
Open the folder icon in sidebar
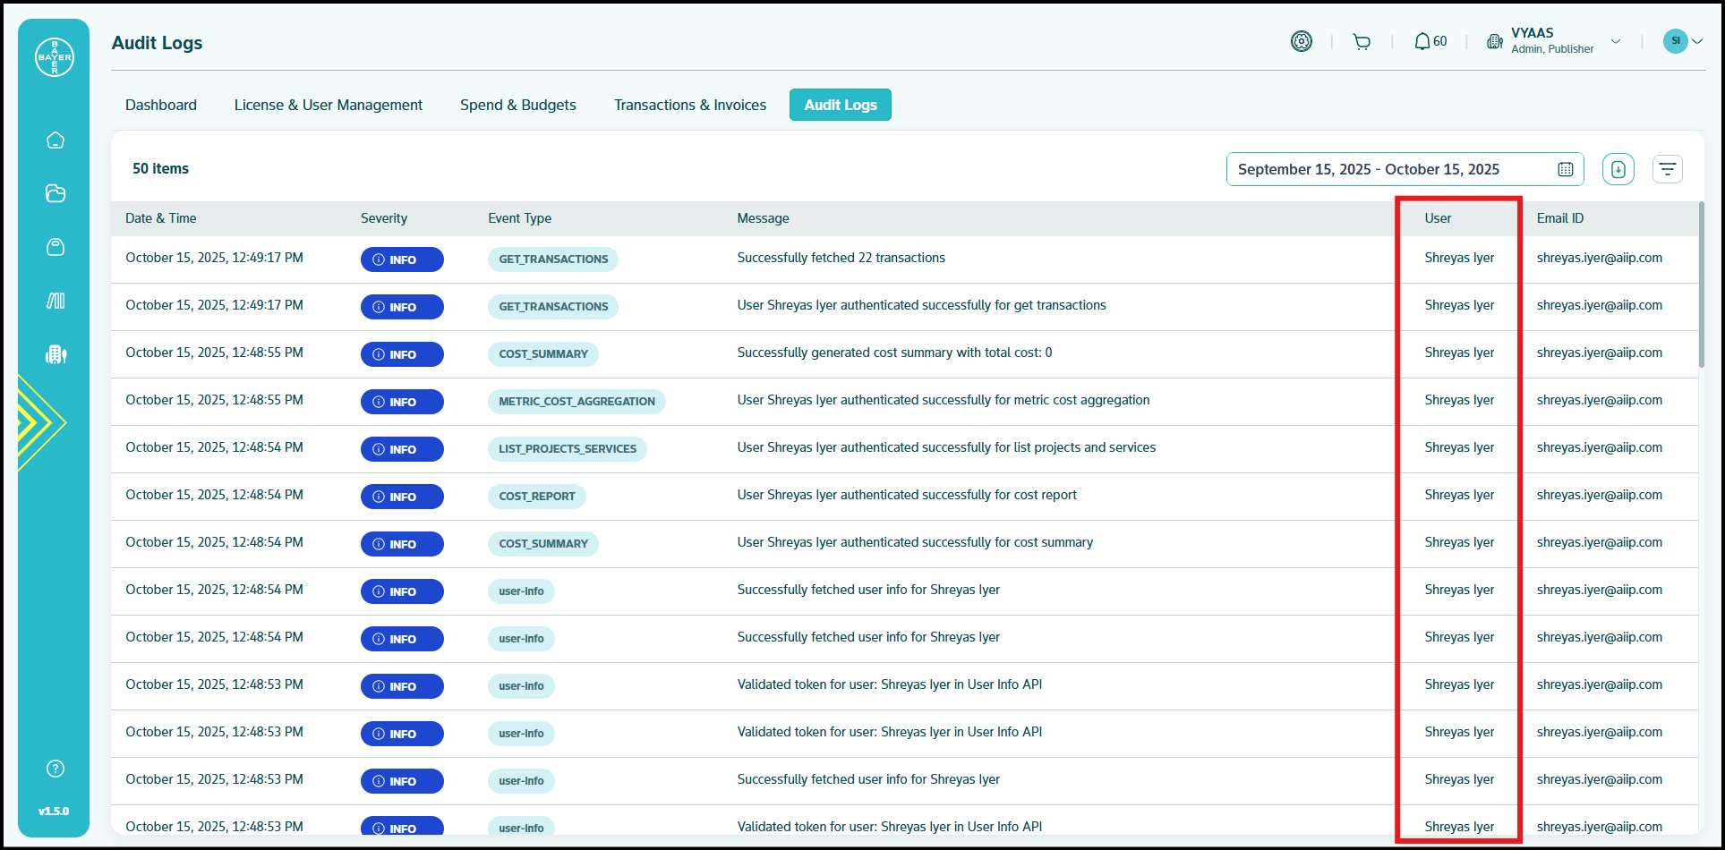(56, 193)
